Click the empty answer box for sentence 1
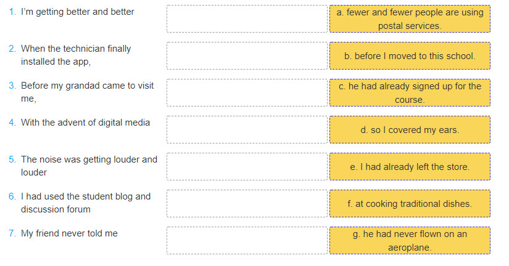The width and height of the screenshot is (509, 266). (247, 19)
